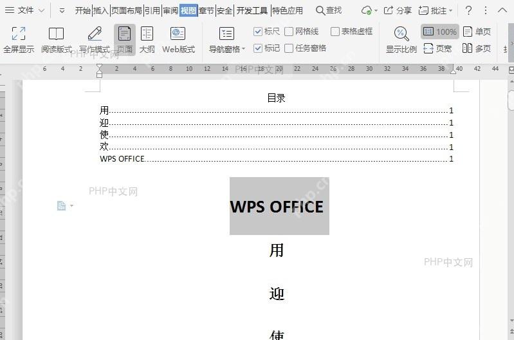Screen dimensions: 514x340
Task: Open the Developer Tools (开发工具) tab
Action: coord(252,10)
